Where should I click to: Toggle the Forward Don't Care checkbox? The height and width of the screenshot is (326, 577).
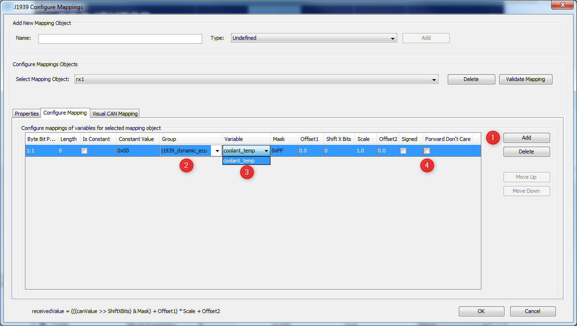pos(426,150)
